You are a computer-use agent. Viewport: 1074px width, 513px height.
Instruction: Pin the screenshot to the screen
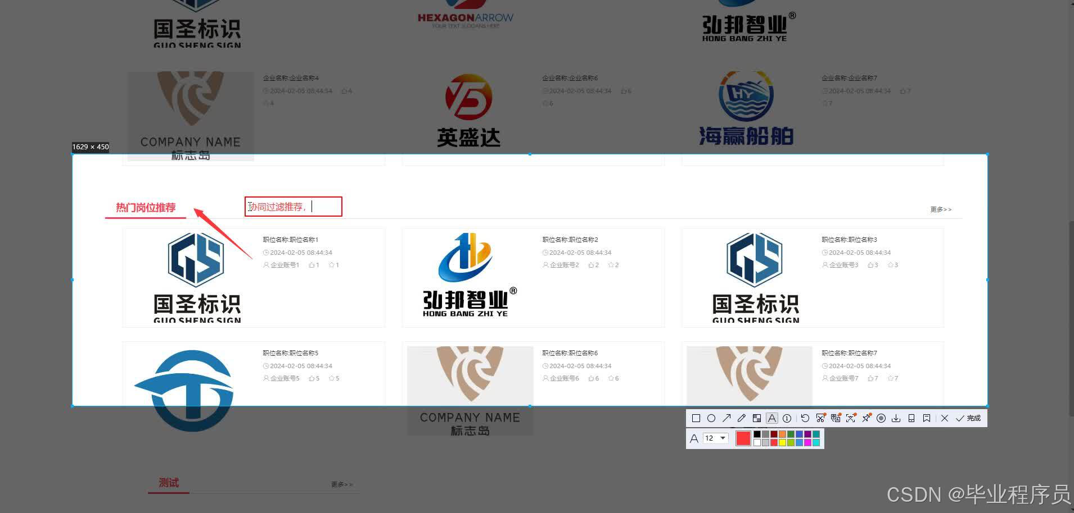(866, 418)
